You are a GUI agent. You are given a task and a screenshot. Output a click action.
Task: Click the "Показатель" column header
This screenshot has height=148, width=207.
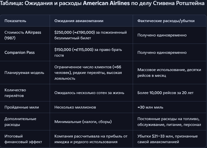(15, 21)
